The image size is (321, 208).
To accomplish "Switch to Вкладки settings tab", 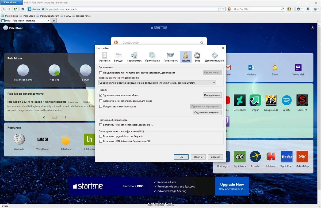I will (119, 57).
